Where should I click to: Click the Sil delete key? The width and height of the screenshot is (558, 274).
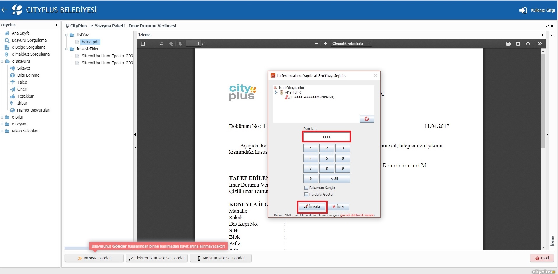click(335, 179)
